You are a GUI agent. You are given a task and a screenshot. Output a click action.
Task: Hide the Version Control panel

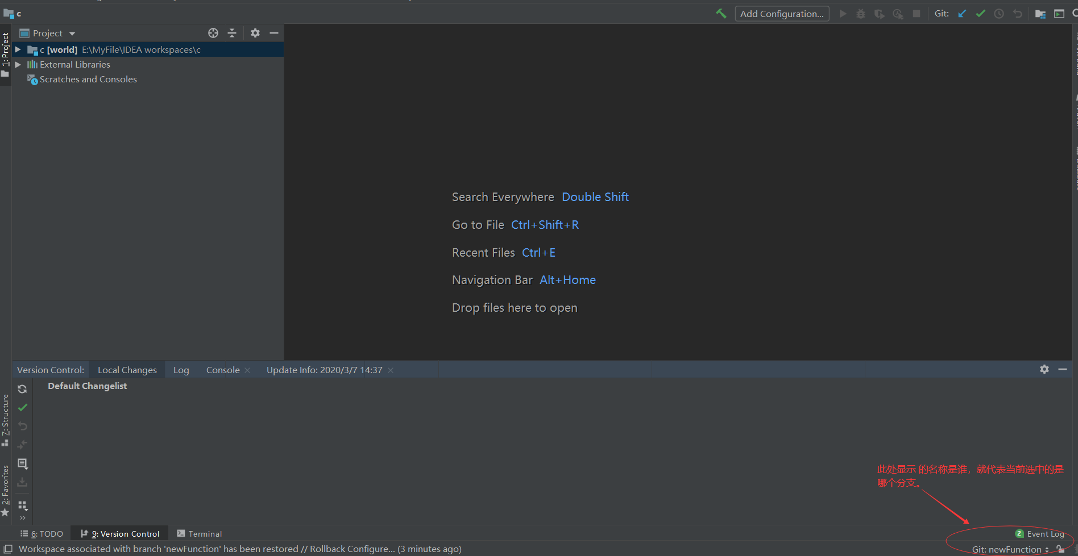1063,369
